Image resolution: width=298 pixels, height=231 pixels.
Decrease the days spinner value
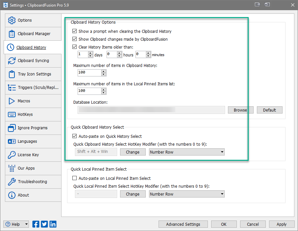tap(90, 56)
